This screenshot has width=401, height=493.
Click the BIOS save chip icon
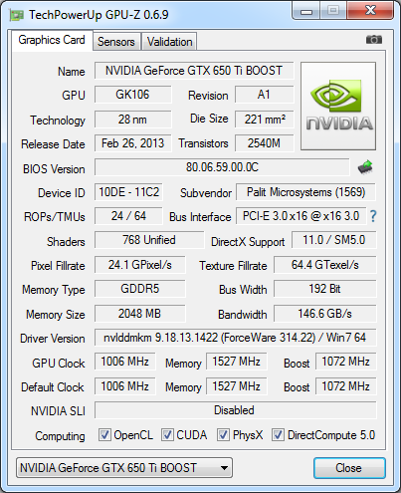(x=365, y=167)
